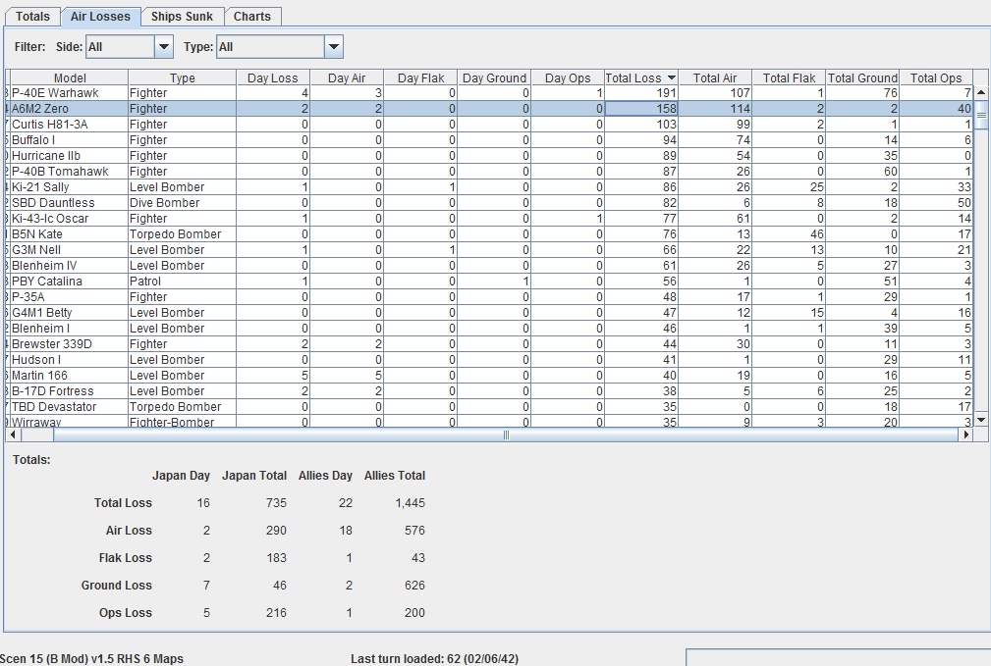This screenshot has height=666, width=991.
Task: Open the Air Losses tab
Action: click(100, 17)
